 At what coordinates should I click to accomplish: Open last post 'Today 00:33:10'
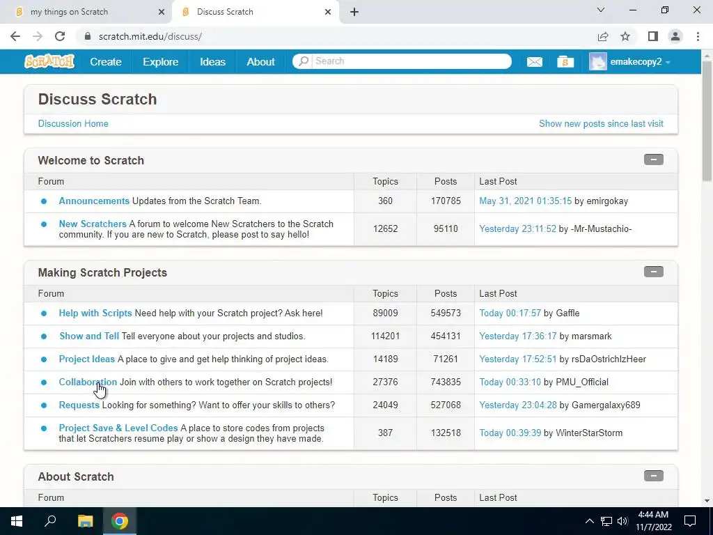510,382
